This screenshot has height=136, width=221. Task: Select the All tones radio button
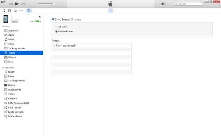(56, 27)
